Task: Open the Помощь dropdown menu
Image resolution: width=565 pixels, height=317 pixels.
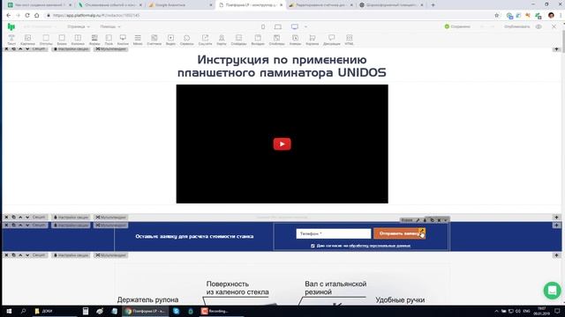Action: [x=109, y=26]
